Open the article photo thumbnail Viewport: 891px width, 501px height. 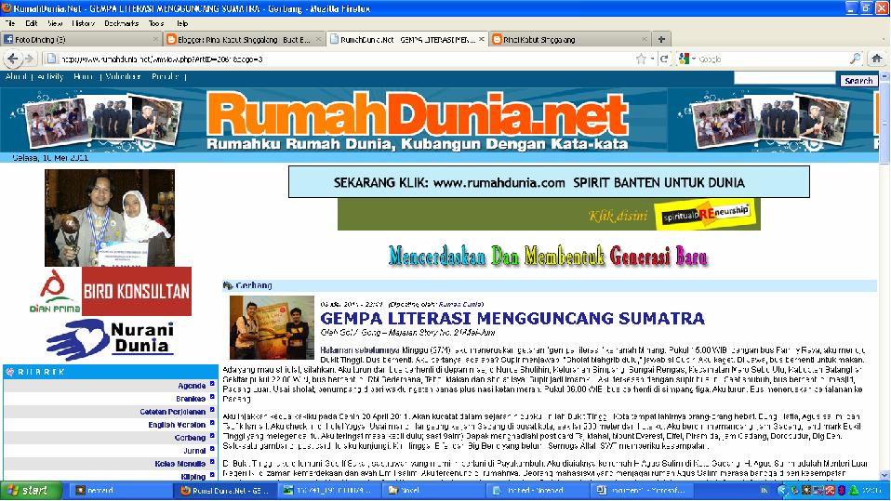coord(272,326)
